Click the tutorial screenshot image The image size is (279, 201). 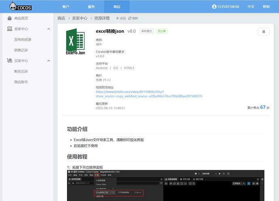click(x=166, y=186)
